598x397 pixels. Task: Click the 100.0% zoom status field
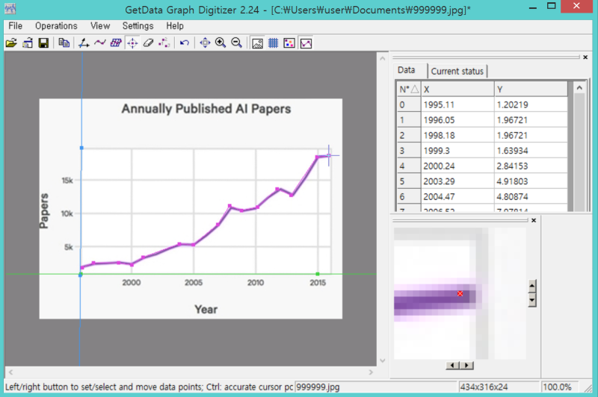[x=559, y=387]
